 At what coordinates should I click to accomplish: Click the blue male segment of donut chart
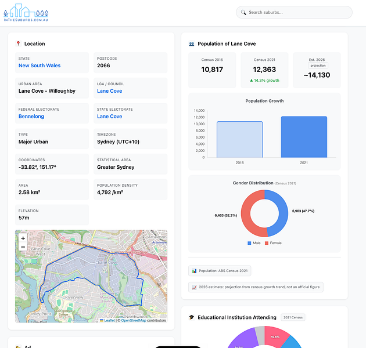coord(284,213)
